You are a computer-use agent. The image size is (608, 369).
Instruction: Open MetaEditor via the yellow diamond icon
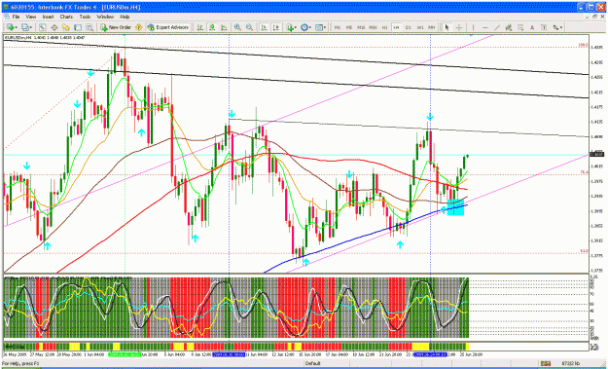click(138, 27)
